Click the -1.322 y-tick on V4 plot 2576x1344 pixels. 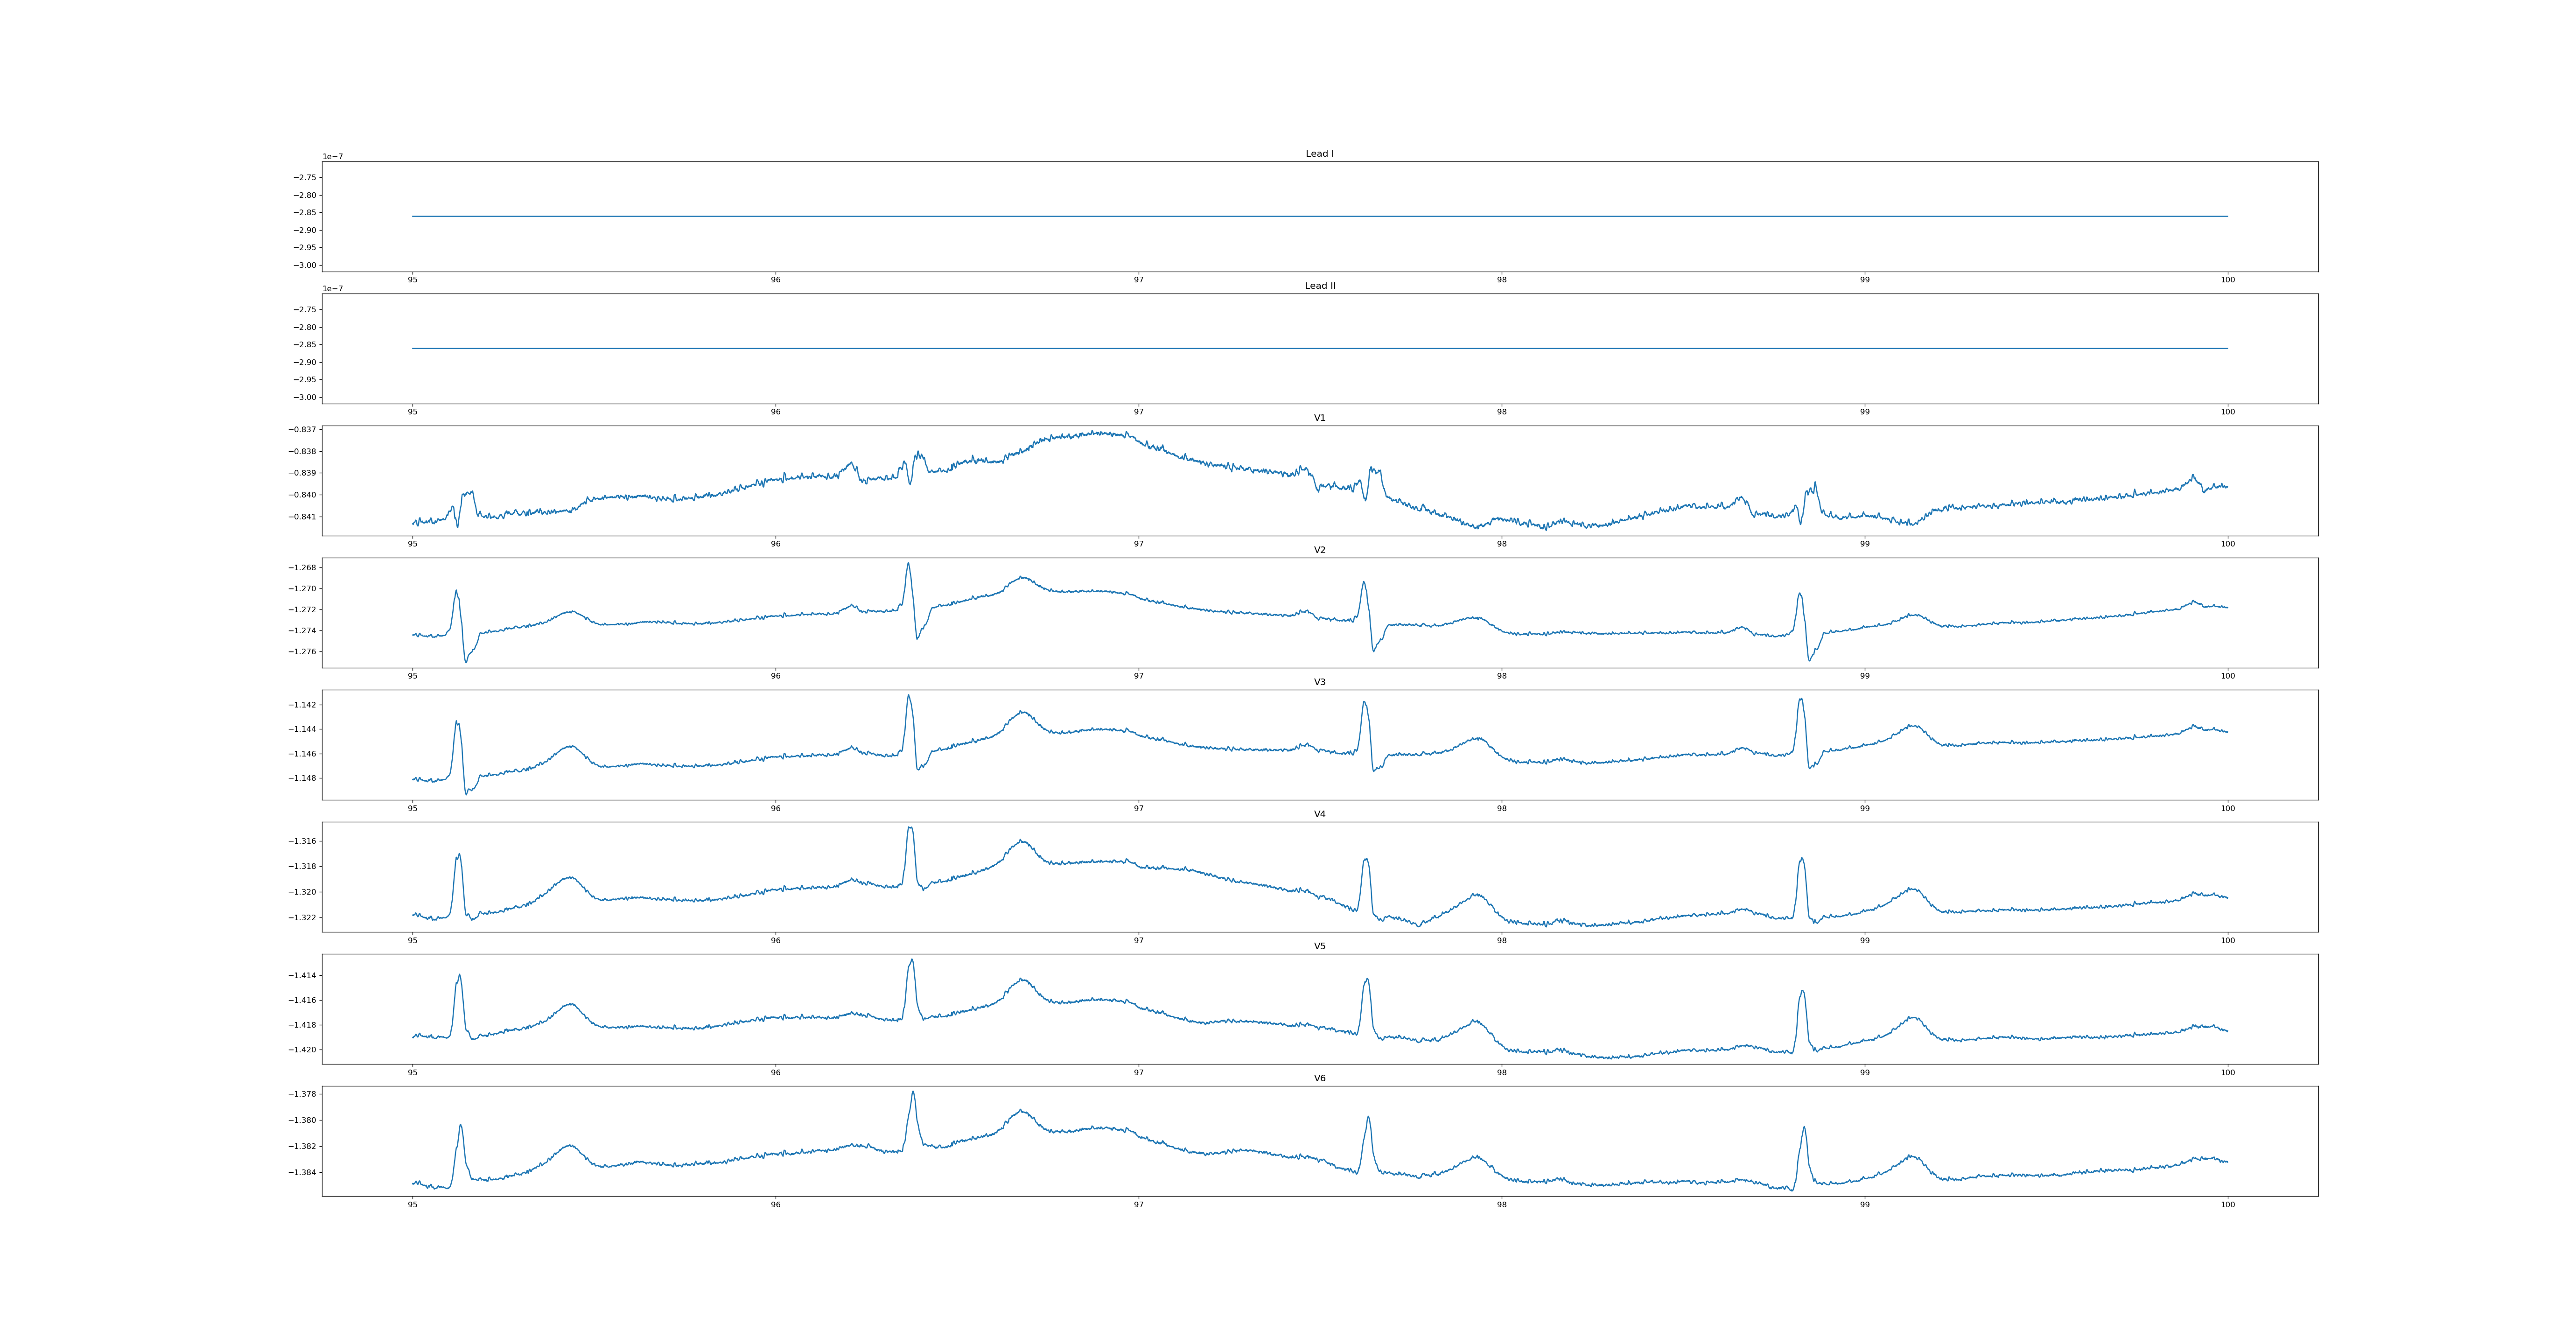[302, 917]
